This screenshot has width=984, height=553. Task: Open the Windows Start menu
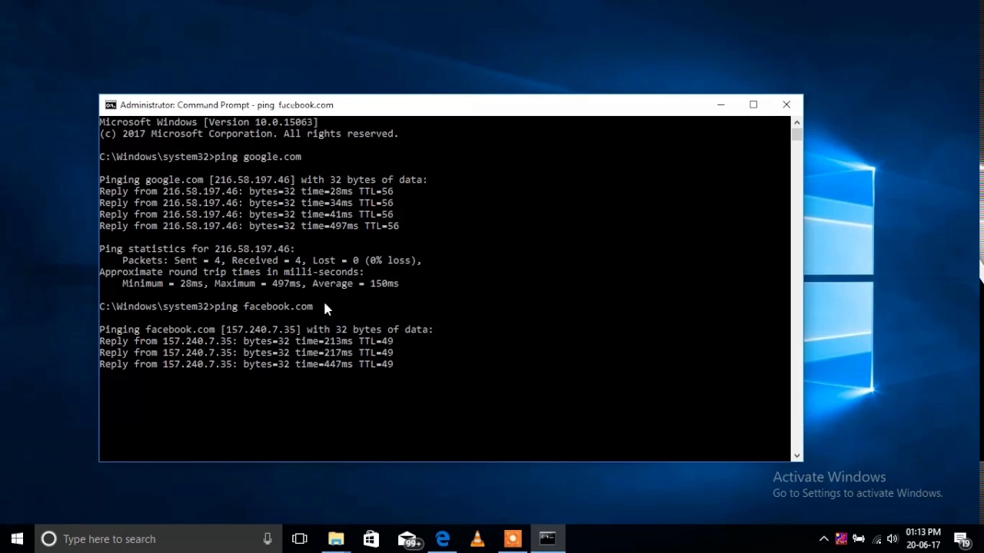[17, 539]
